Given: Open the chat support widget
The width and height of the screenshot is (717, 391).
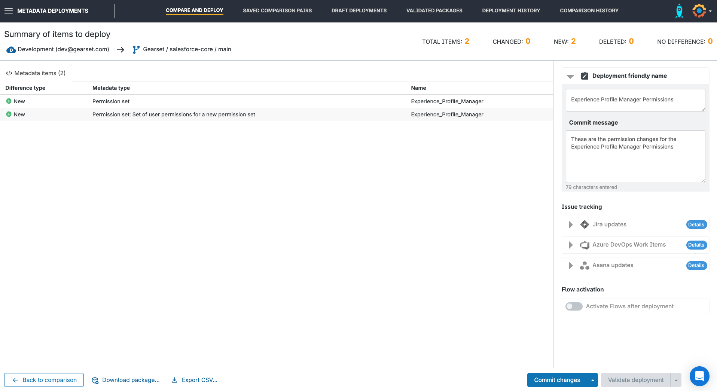Looking at the screenshot, I should tap(699, 376).
